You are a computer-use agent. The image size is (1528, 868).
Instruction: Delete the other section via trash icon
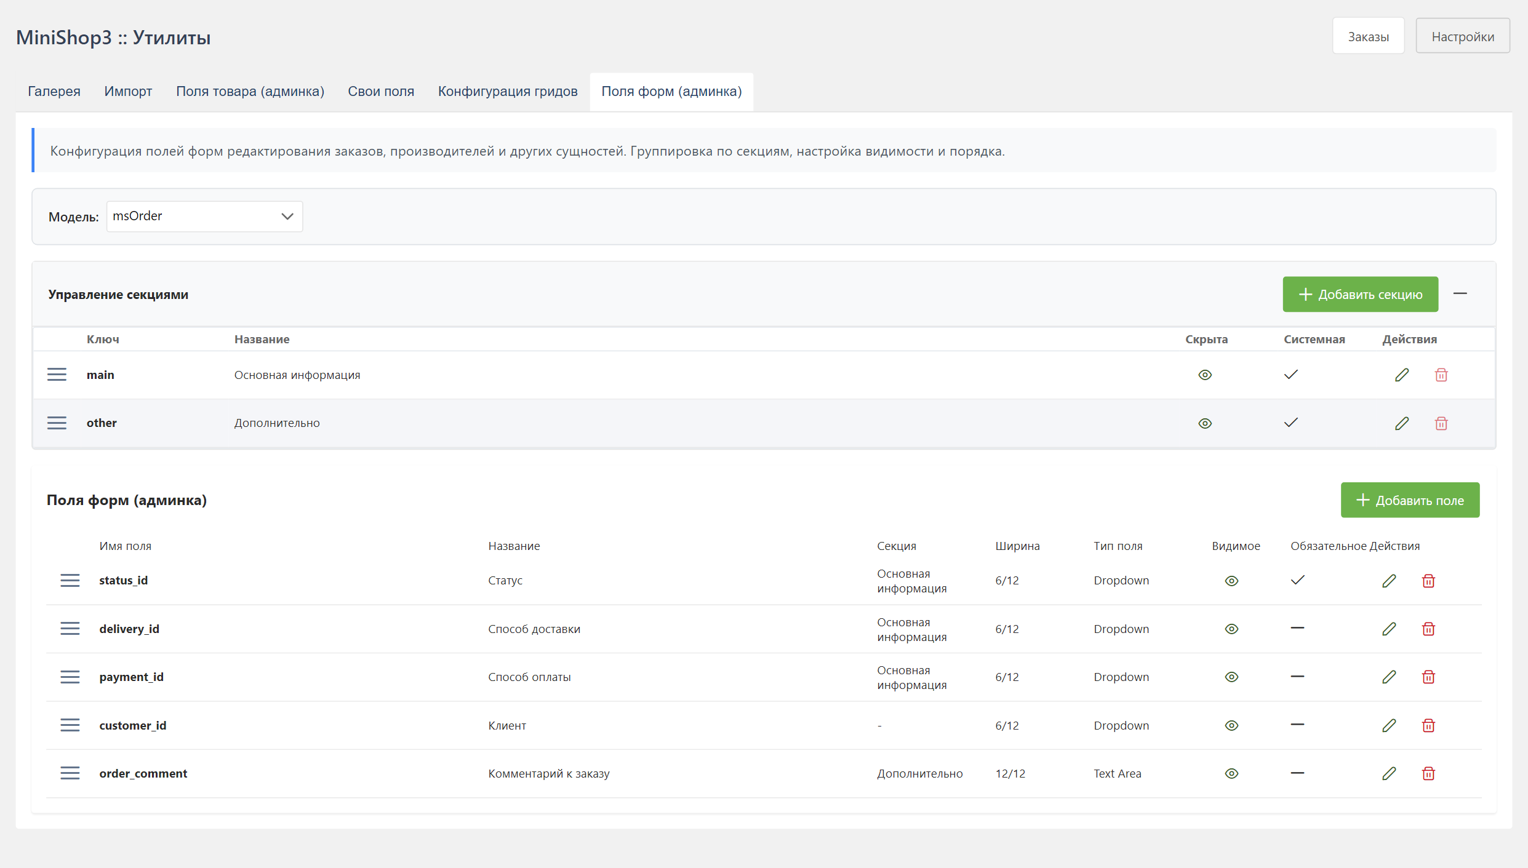click(1441, 423)
